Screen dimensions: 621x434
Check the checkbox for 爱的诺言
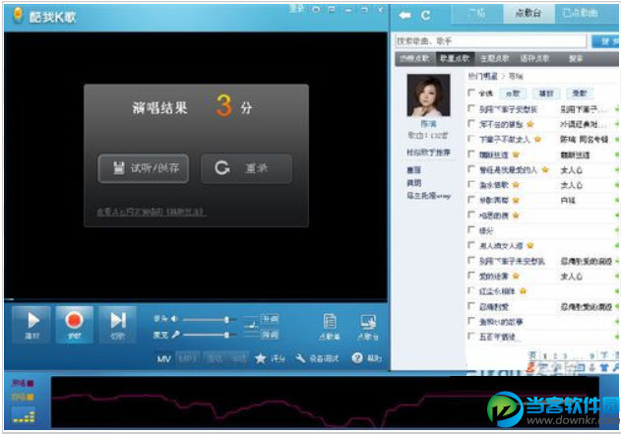point(471,276)
